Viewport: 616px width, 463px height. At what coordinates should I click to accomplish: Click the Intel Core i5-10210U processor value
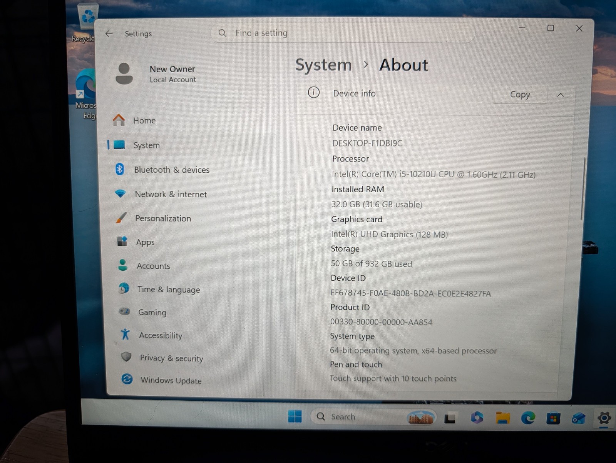click(x=434, y=174)
